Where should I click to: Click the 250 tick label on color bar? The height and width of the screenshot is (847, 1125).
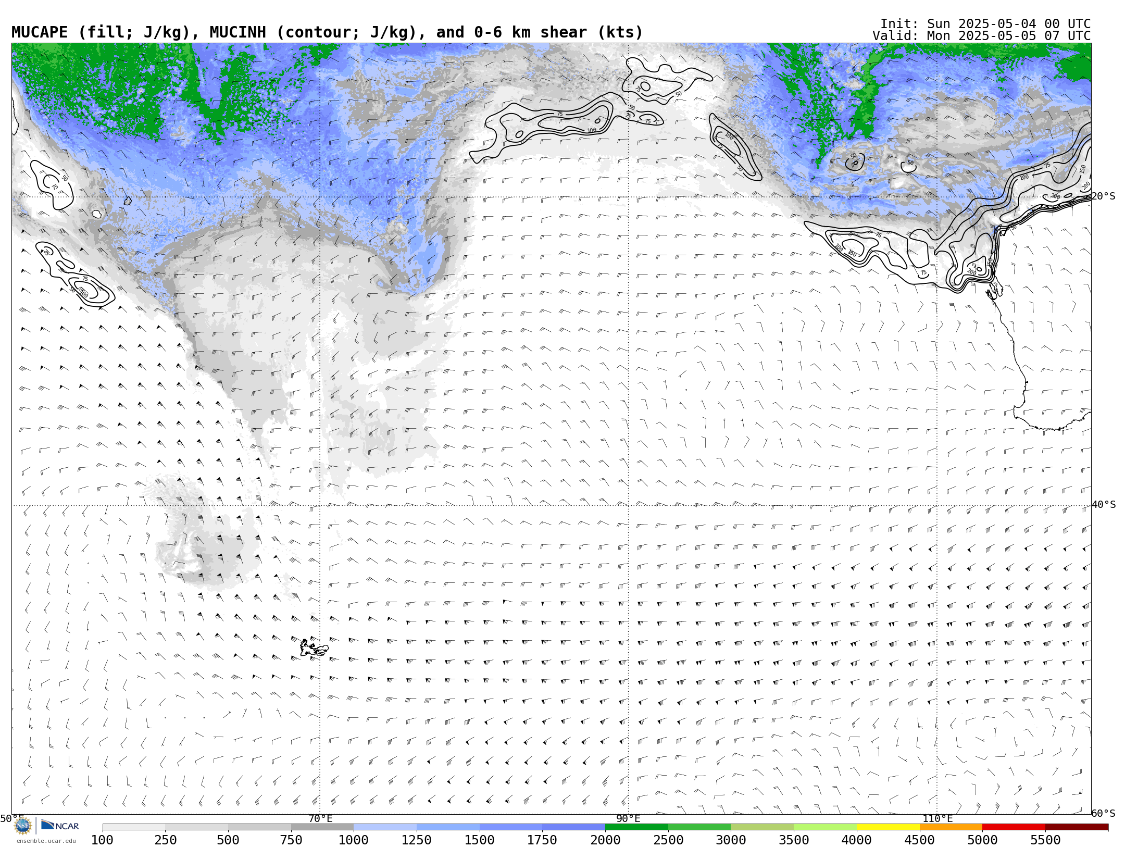point(166,840)
